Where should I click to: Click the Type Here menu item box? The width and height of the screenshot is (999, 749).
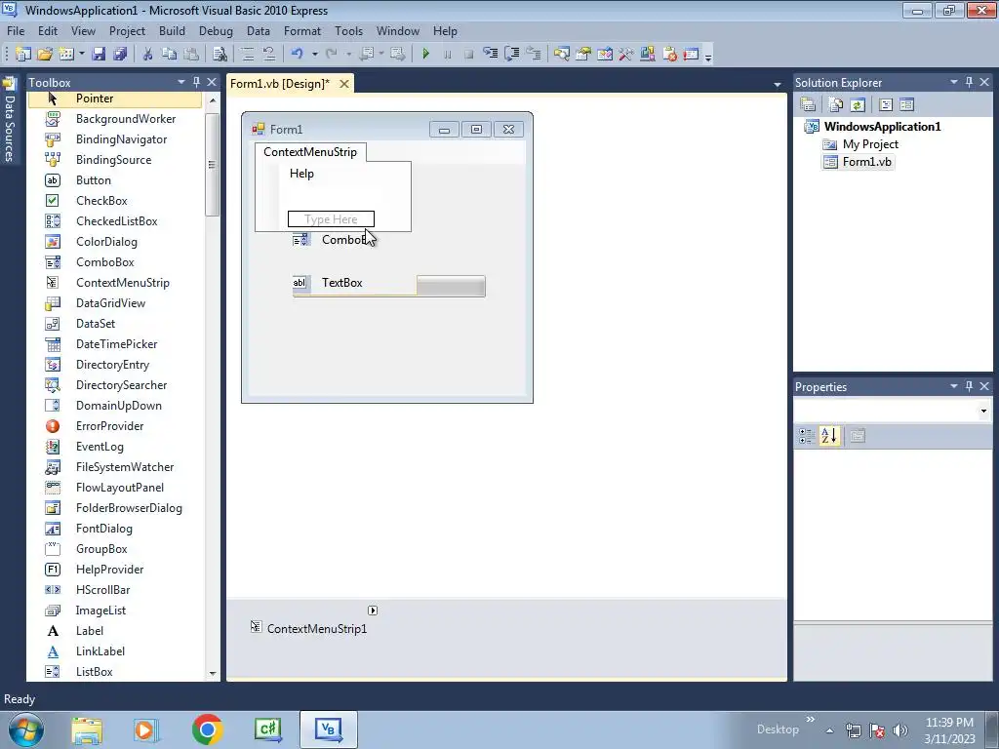click(x=331, y=219)
